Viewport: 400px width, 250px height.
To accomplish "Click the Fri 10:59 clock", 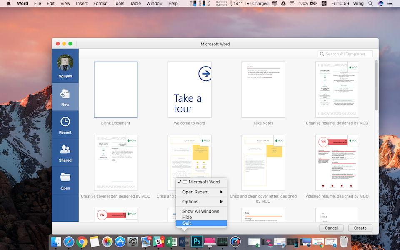I will click(x=340, y=4).
